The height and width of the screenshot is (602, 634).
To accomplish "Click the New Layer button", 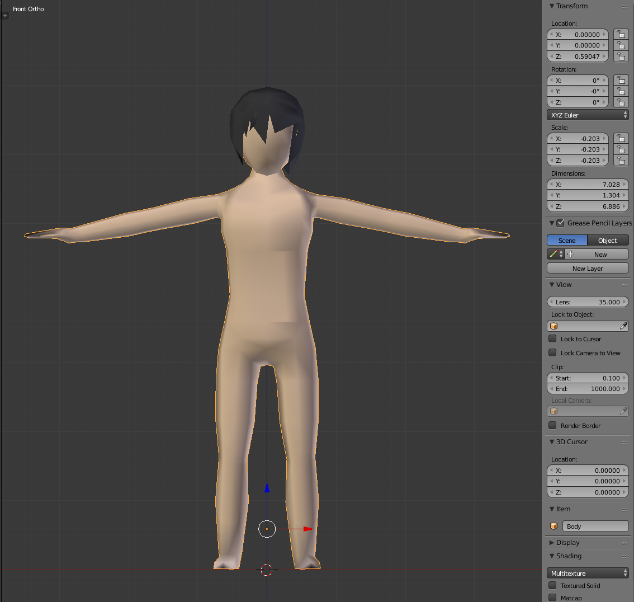I will pyautogui.click(x=588, y=269).
